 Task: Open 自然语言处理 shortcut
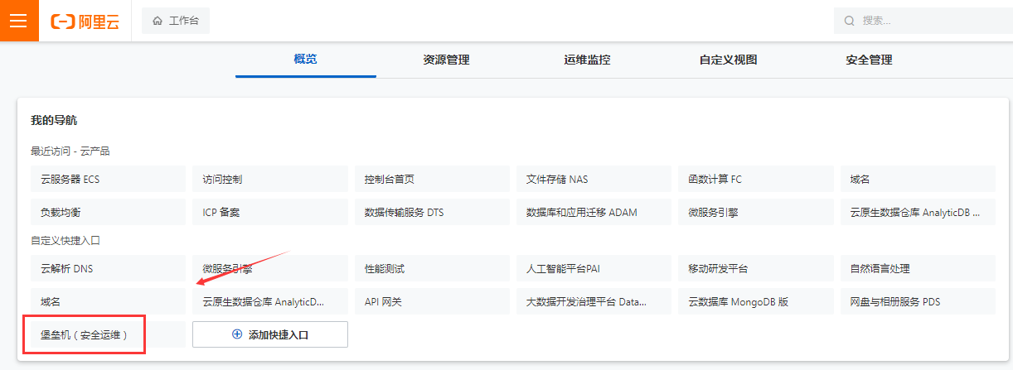pyautogui.click(x=918, y=269)
